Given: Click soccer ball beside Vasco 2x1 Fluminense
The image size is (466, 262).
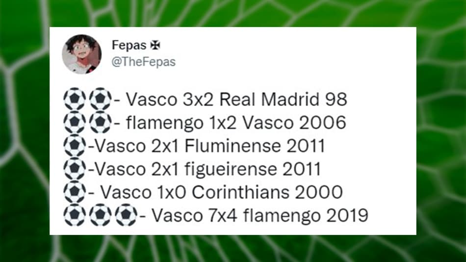Looking at the screenshot, I should (x=75, y=145).
